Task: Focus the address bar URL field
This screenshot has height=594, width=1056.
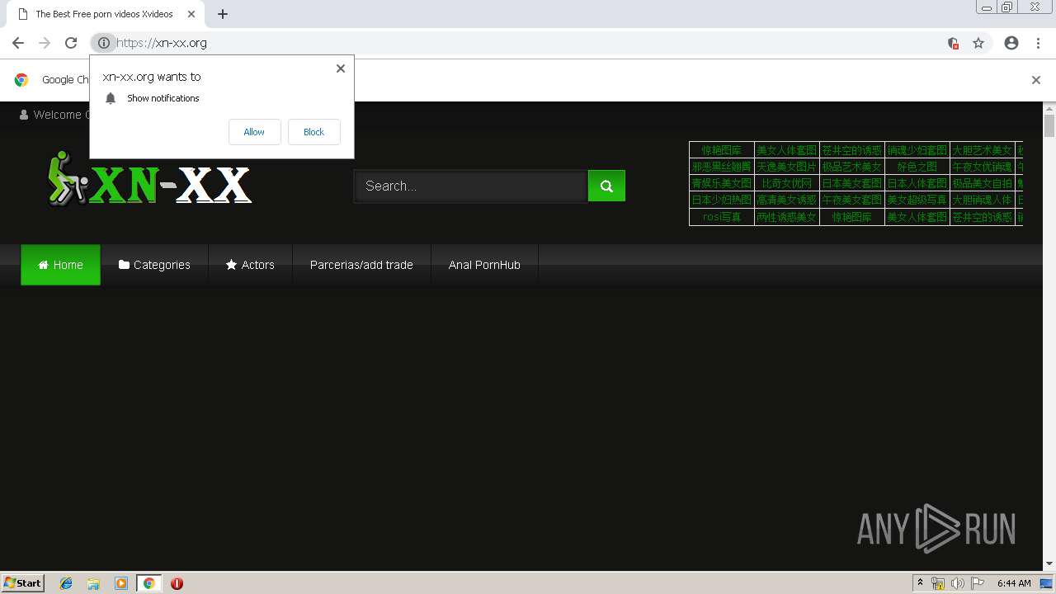Action: 528,43
